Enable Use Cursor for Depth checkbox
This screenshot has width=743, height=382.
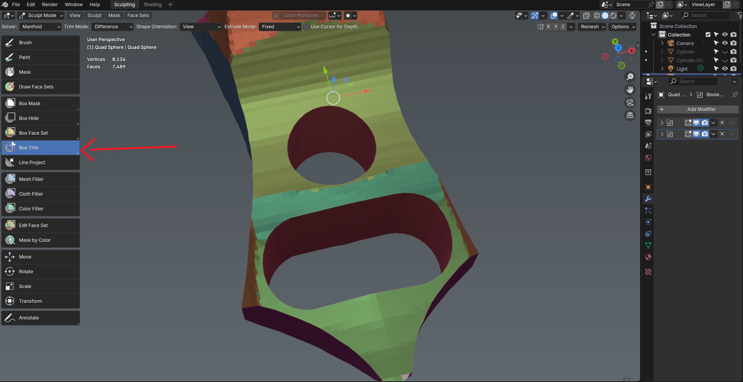tap(306, 27)
